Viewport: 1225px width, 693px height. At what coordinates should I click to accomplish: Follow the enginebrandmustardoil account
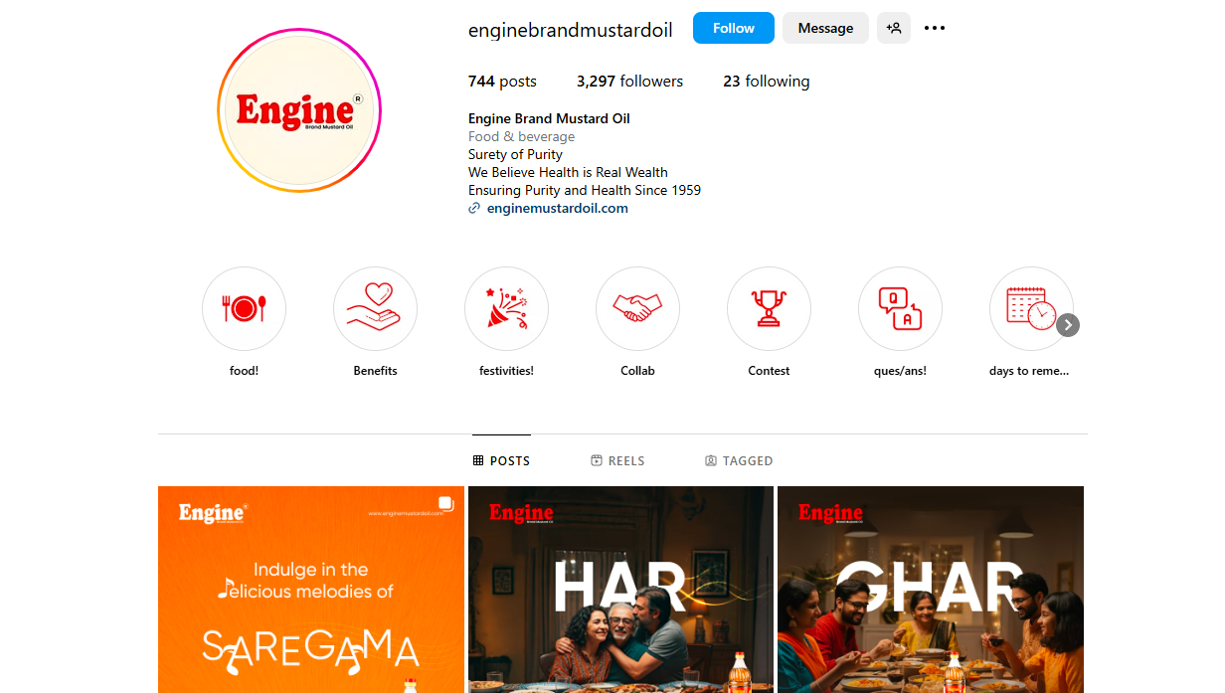[734, 28]
